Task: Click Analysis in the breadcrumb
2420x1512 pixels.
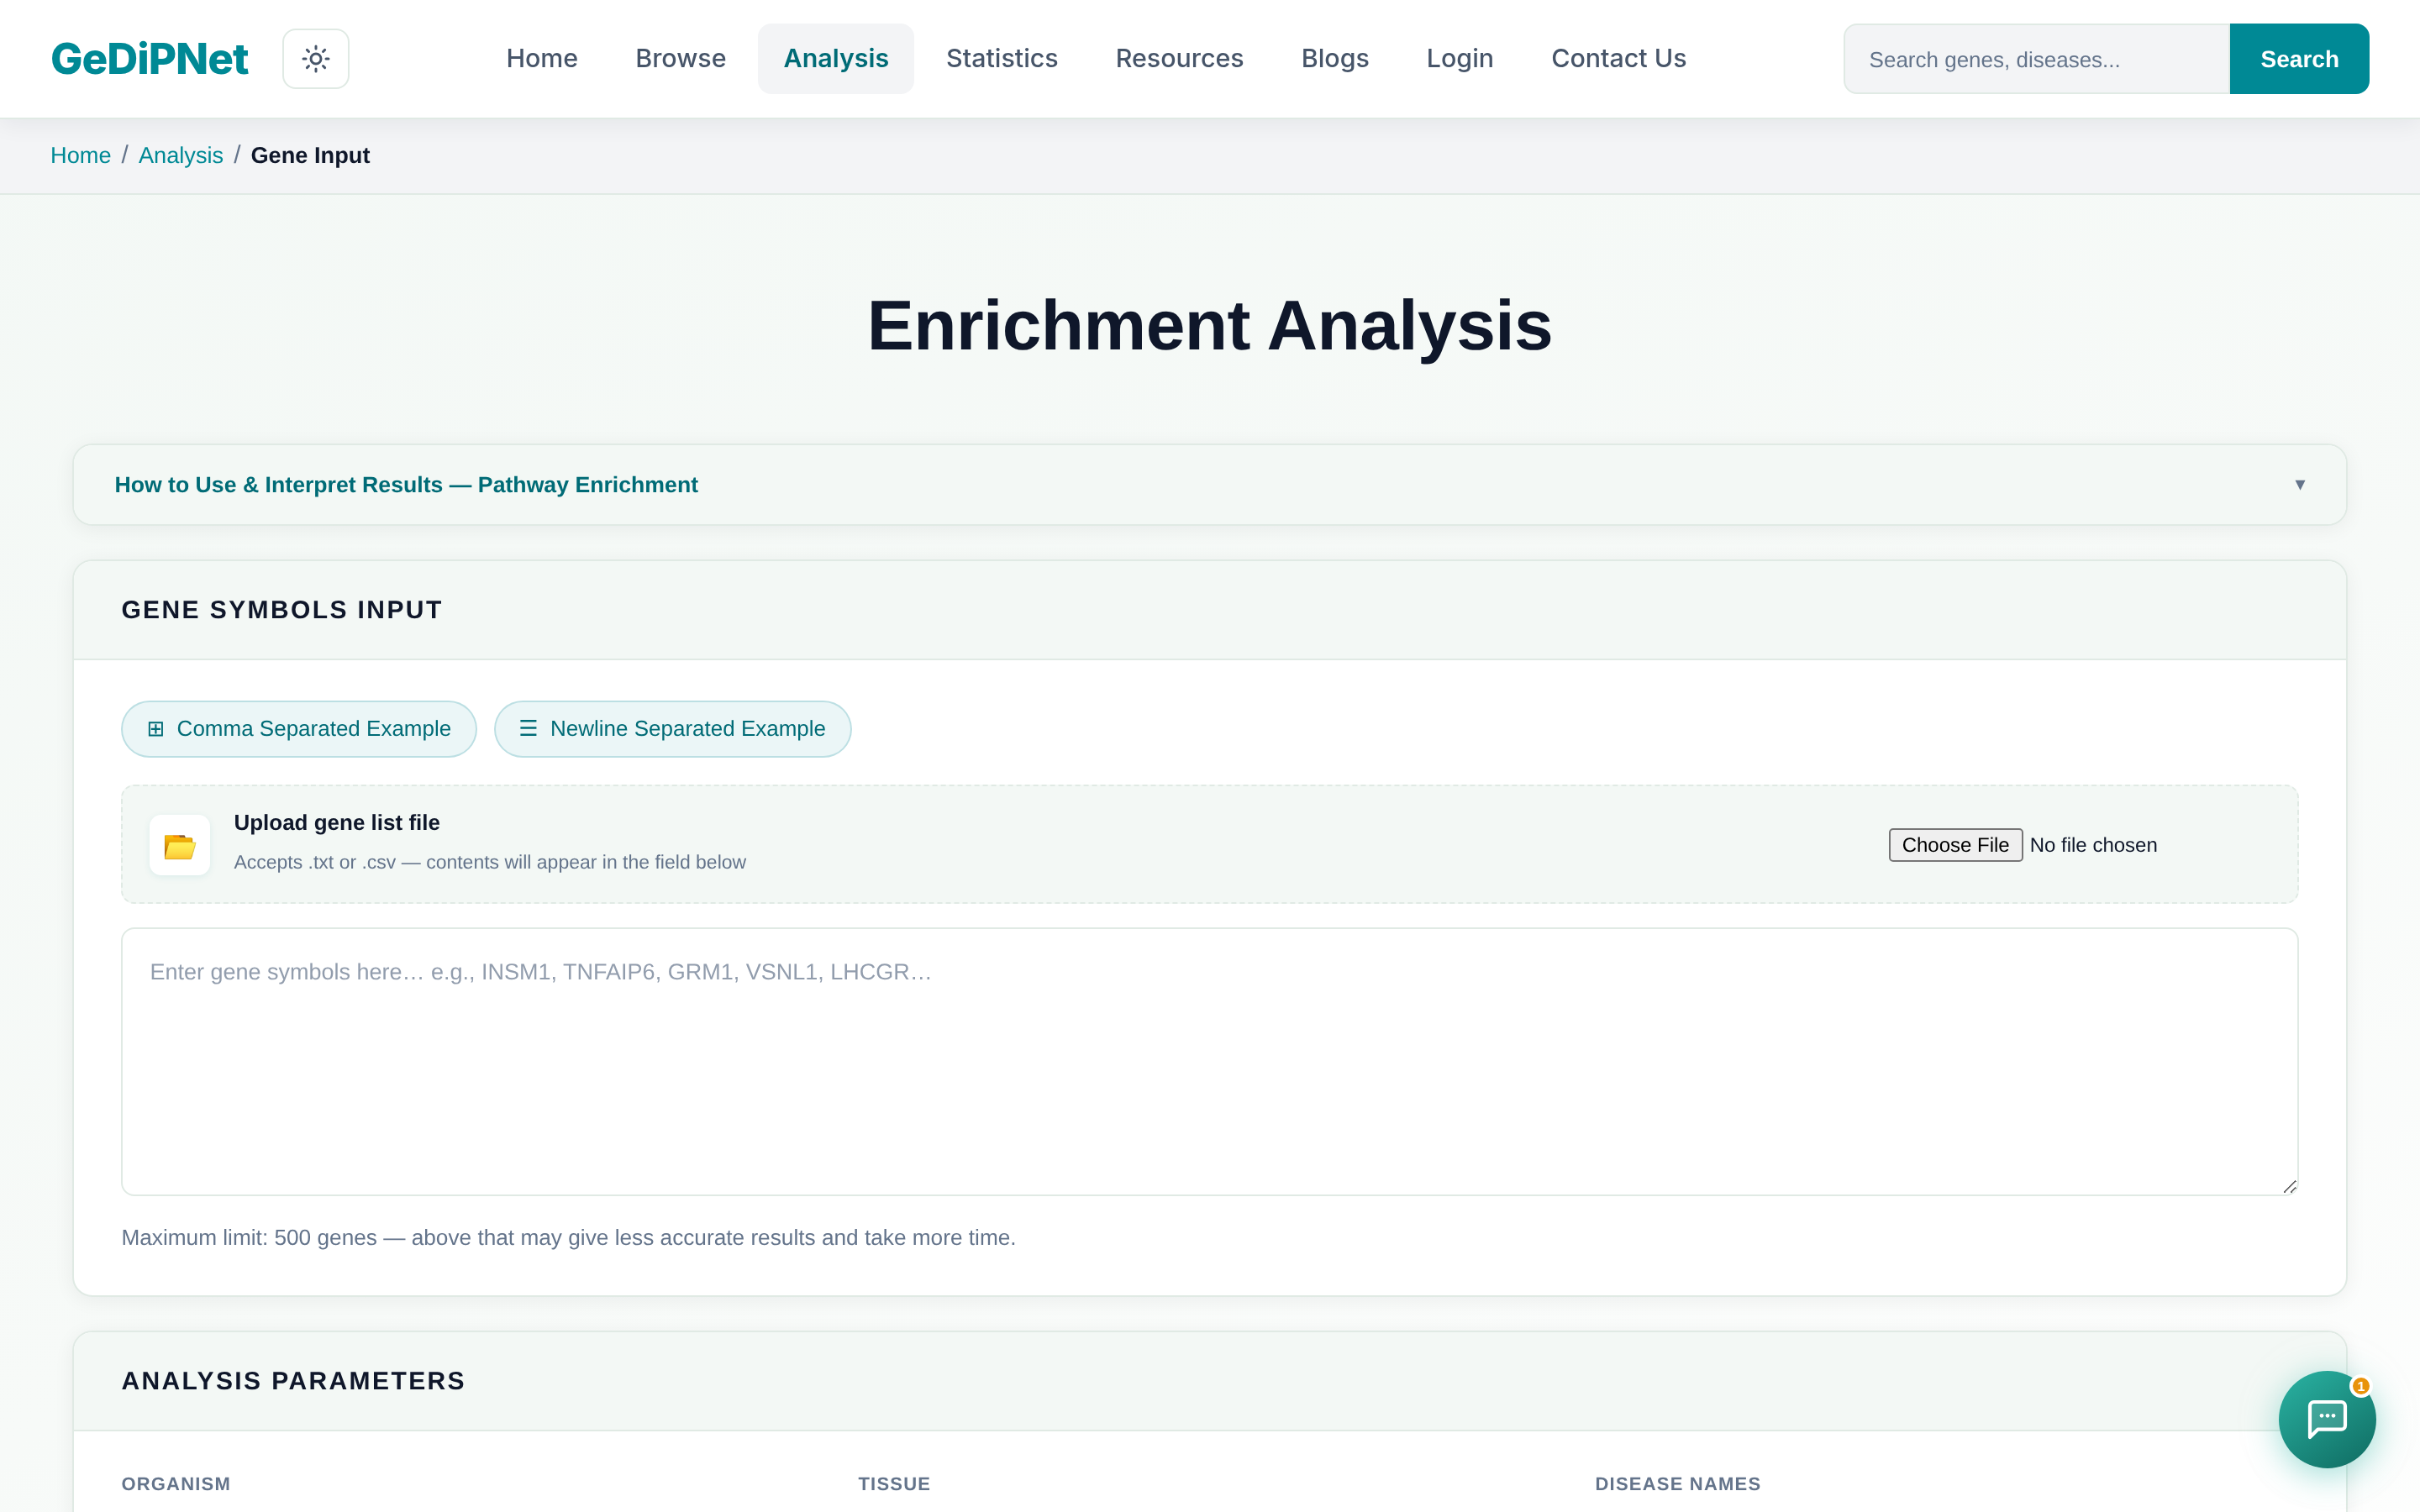Action: pos(180,155)
